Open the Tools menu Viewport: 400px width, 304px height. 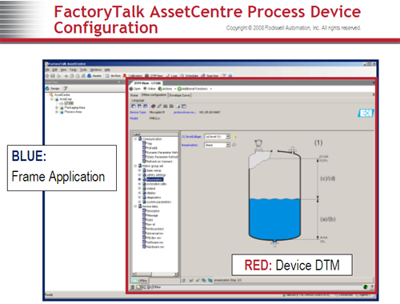click(x=83, y=70)
